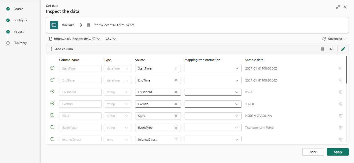Screen dimensions: 354x163
Task: Click the pencil edit columns icon
Action: pos(343,49)
